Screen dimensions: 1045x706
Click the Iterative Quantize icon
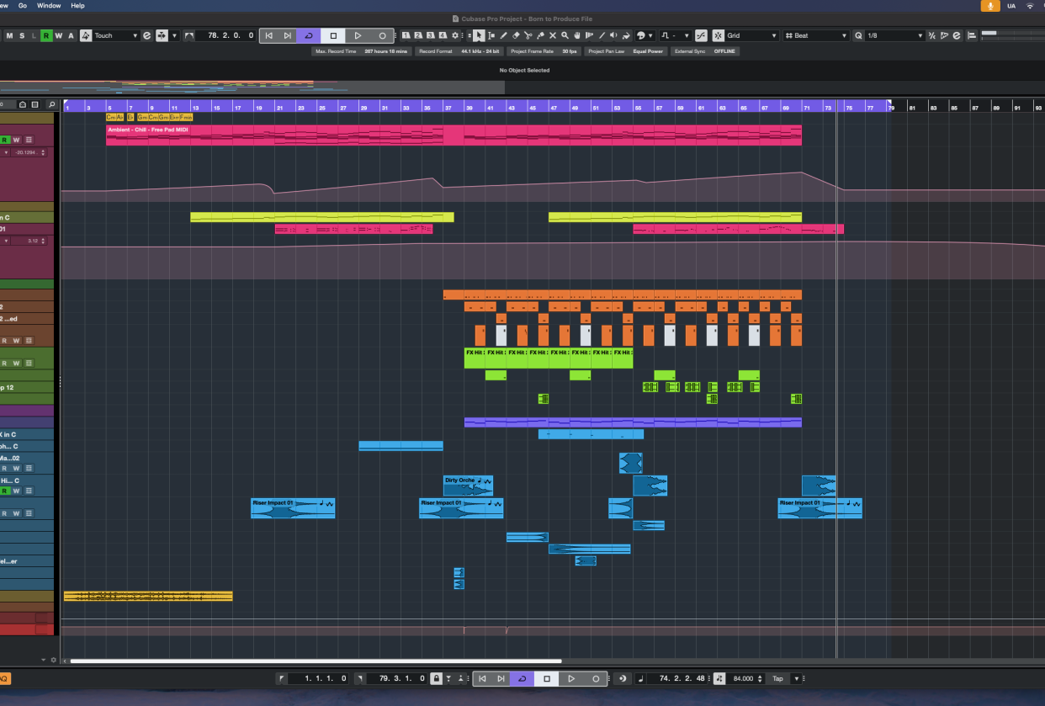tap(932, 35)
